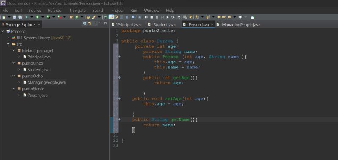Screen dimensions: 338x160
Task: Expand the Student.java tree node
Action: [19, 70]
